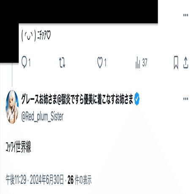Screen dimensions: 194x194
Task: Click the 午後11:29 timestamp
Action: click(16, 180)
